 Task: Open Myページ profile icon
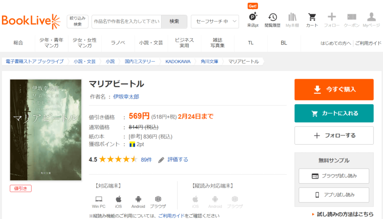click(x=371, y=20)
